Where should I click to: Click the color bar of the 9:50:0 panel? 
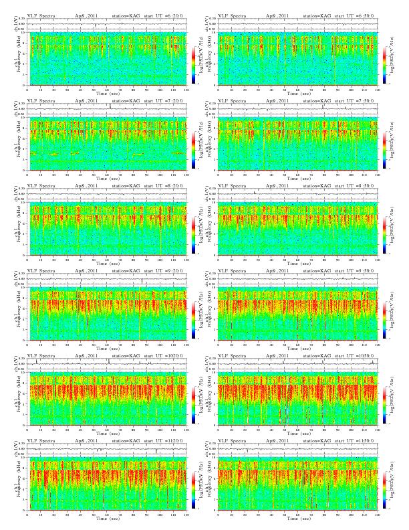385,320
